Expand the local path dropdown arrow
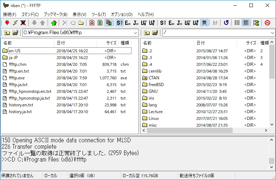Screen dimensions: 276x180 (x=136, y=33)
